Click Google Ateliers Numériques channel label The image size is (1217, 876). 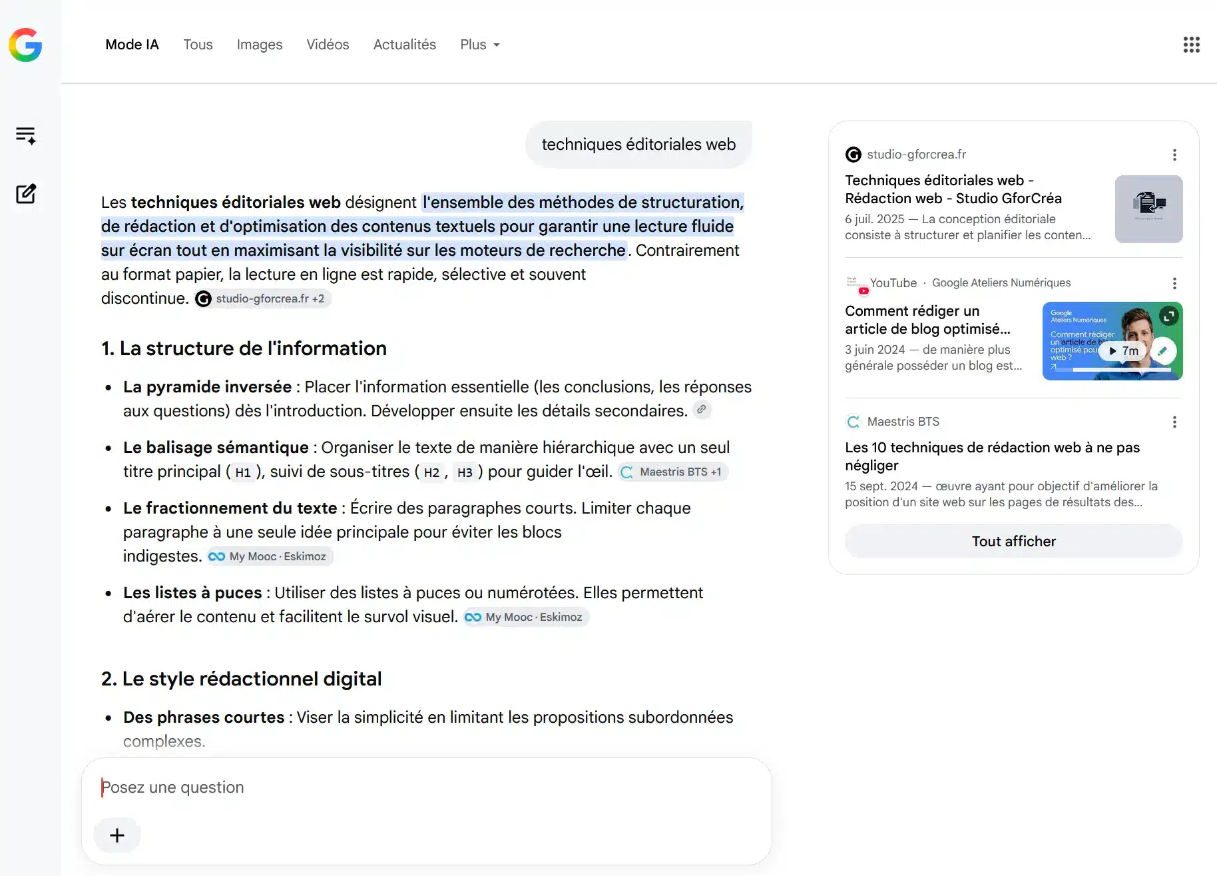click(x=1001, y=282)
